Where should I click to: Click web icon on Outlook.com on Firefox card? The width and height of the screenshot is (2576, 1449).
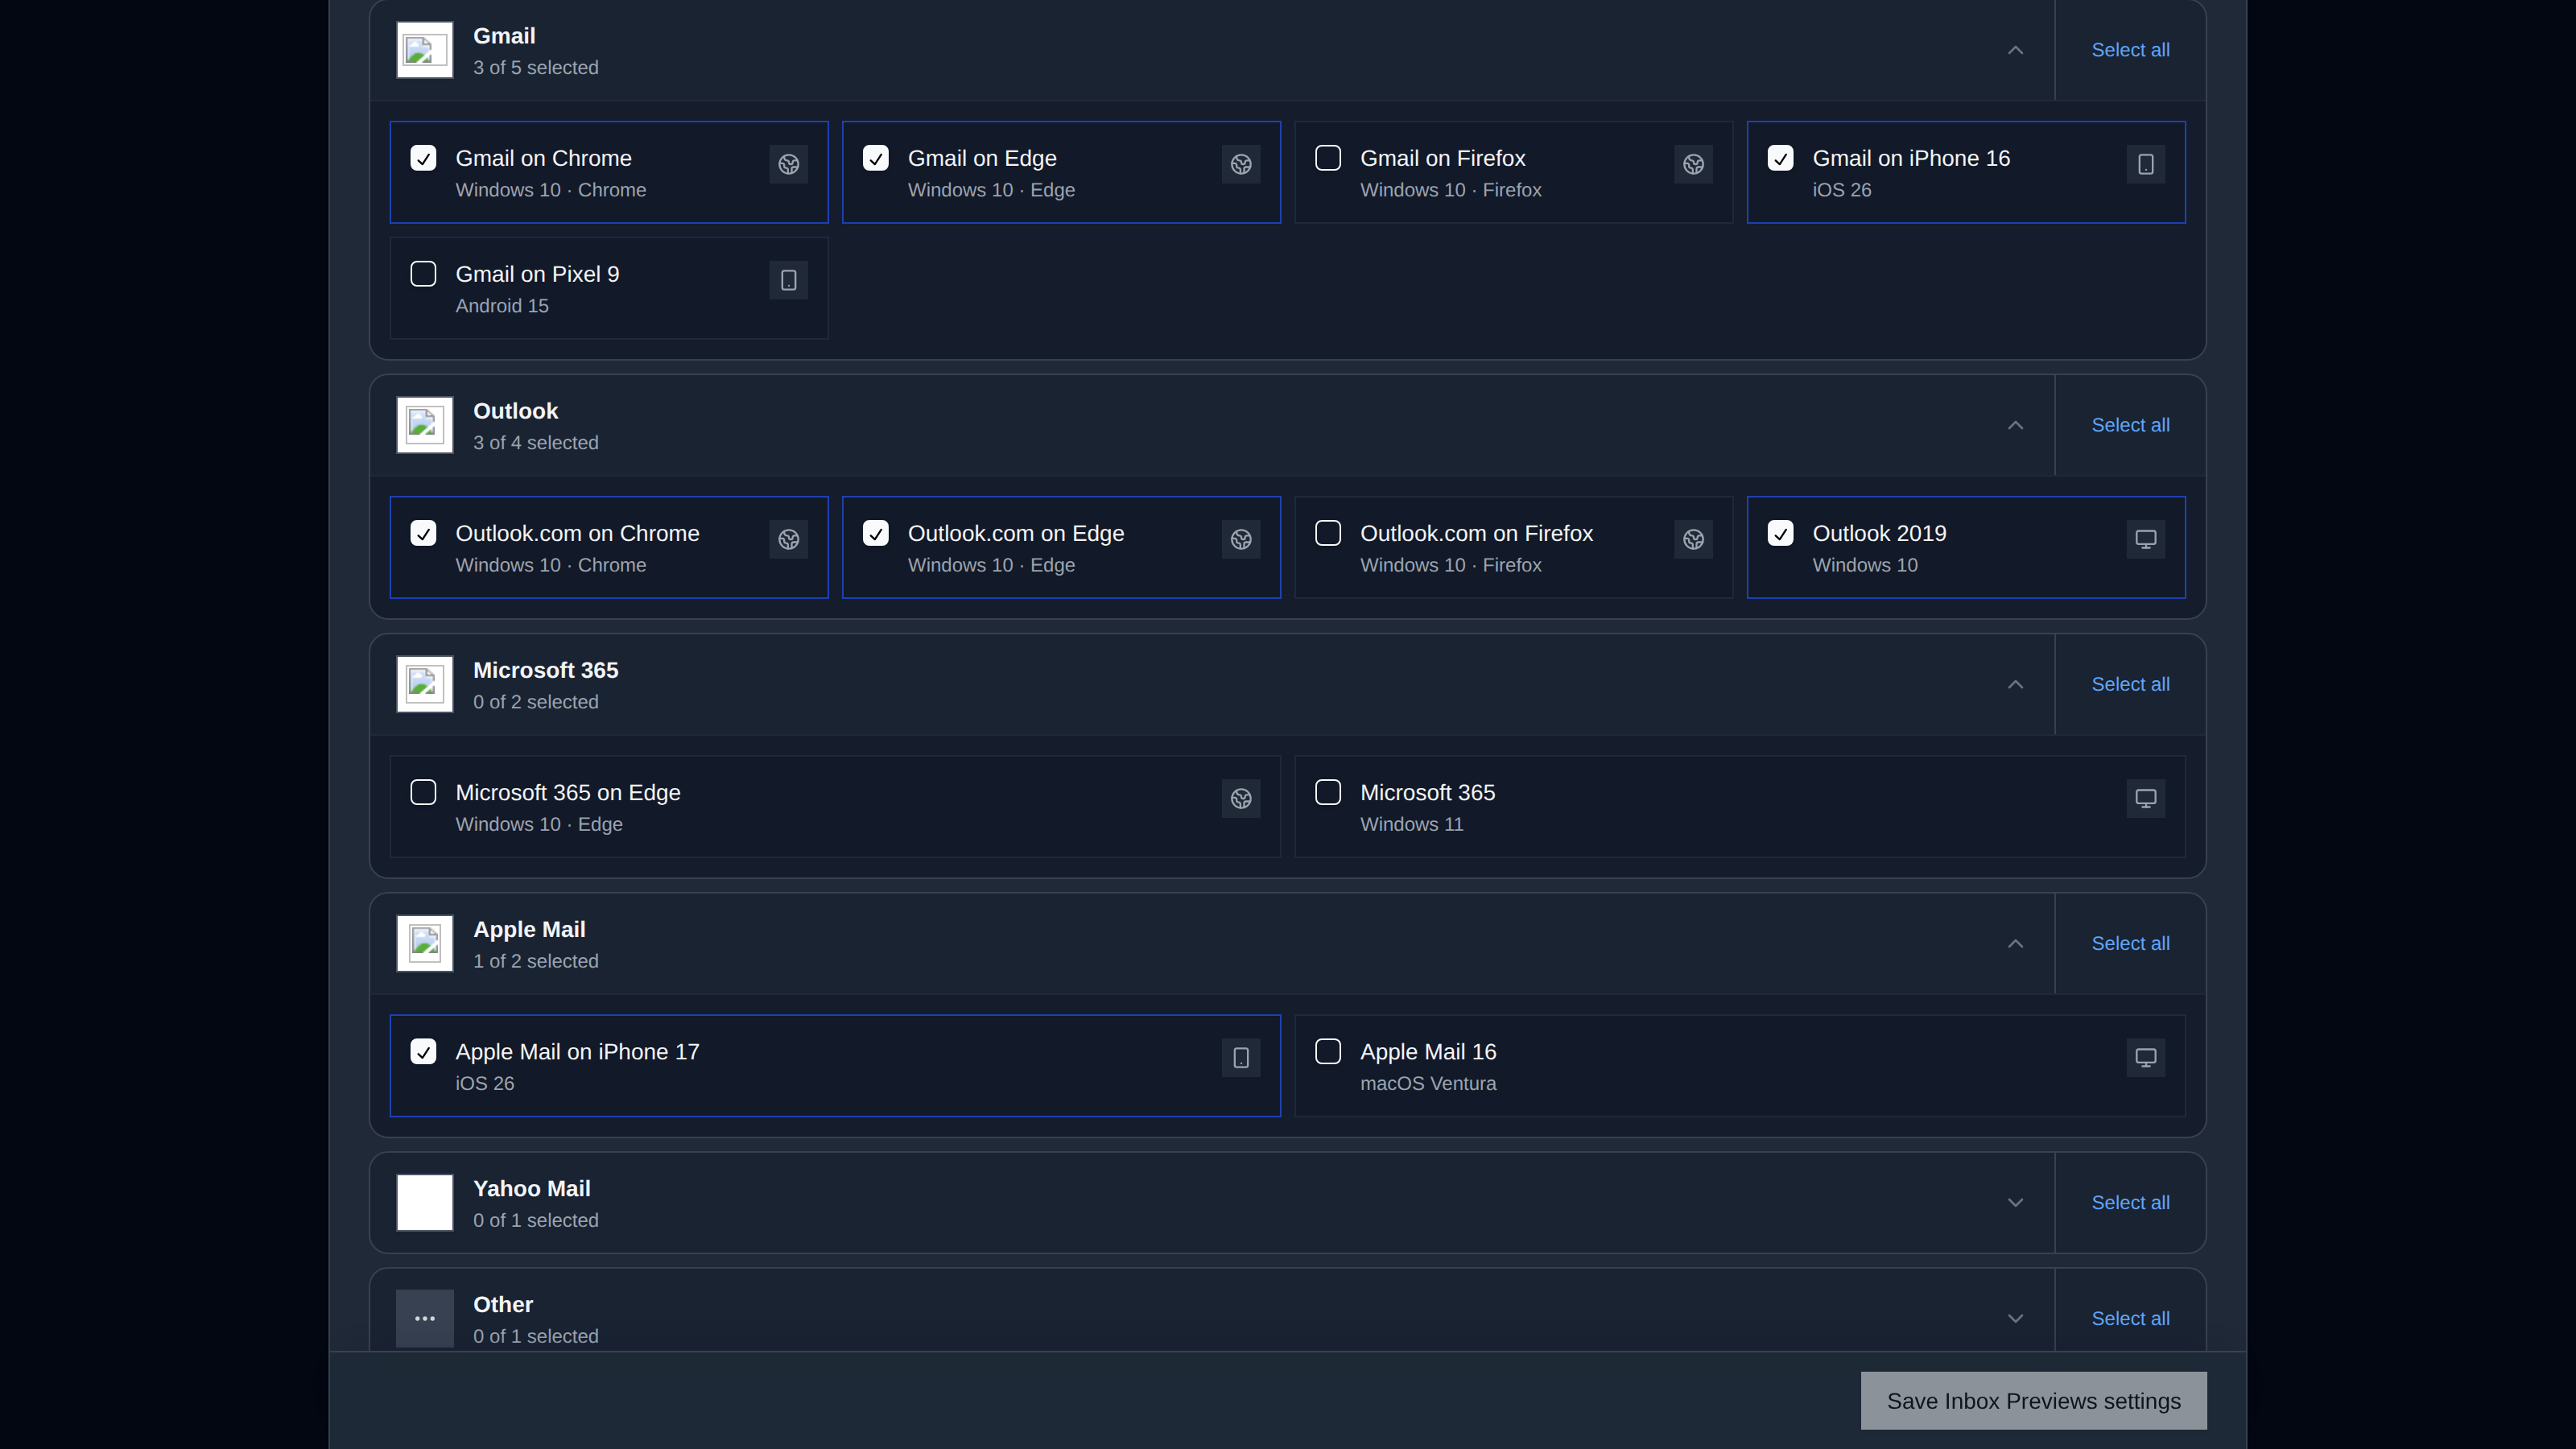click(1693, 539)
